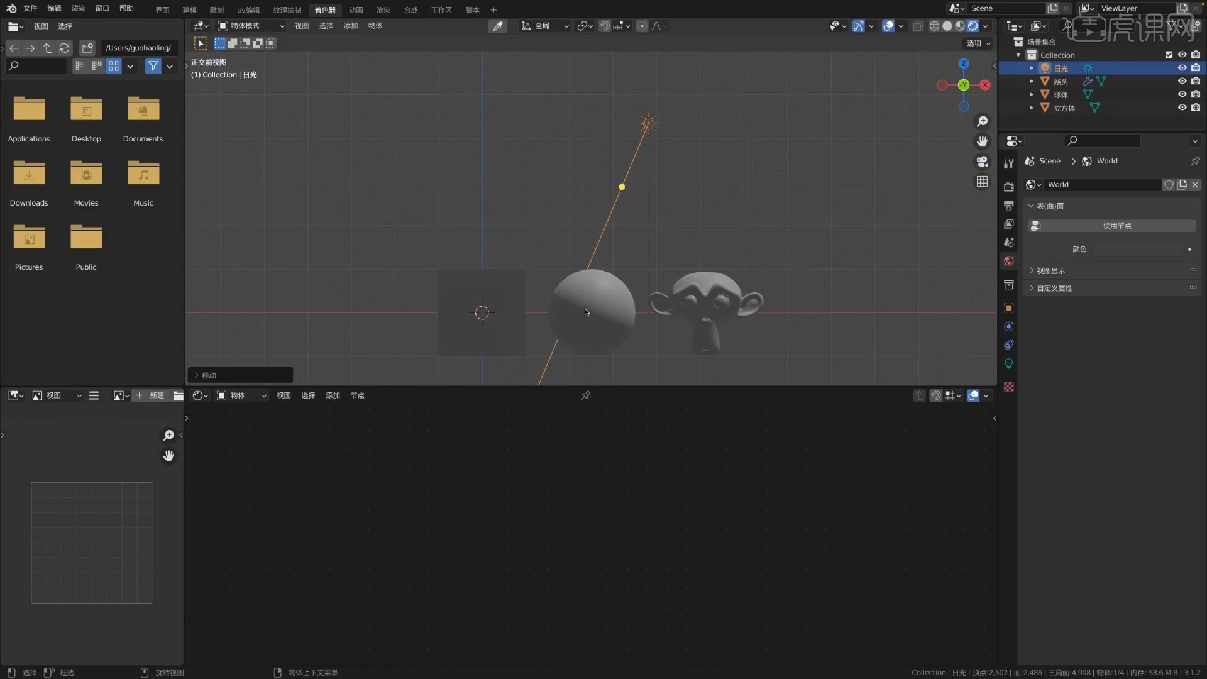Open the 物体模式 mode dropdown
The height and width of the screenshot is (679, 1207).
(250, 26)
